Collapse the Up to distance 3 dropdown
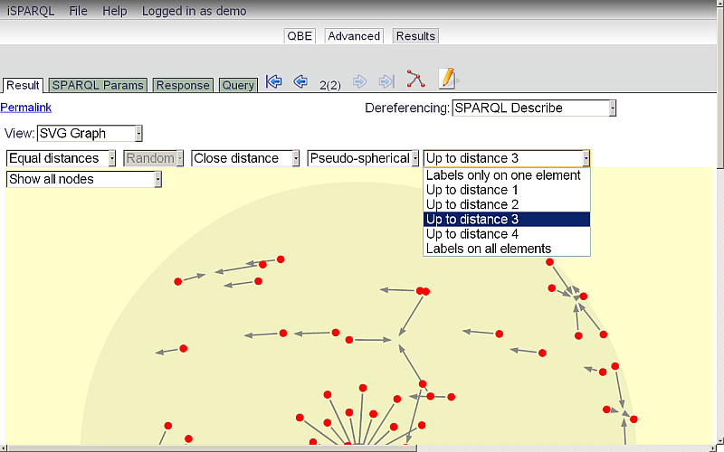Screen dimensions: 724x452 click(507, 159)
